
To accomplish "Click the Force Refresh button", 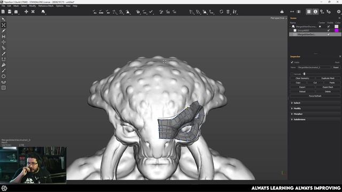I will [315, 96].
